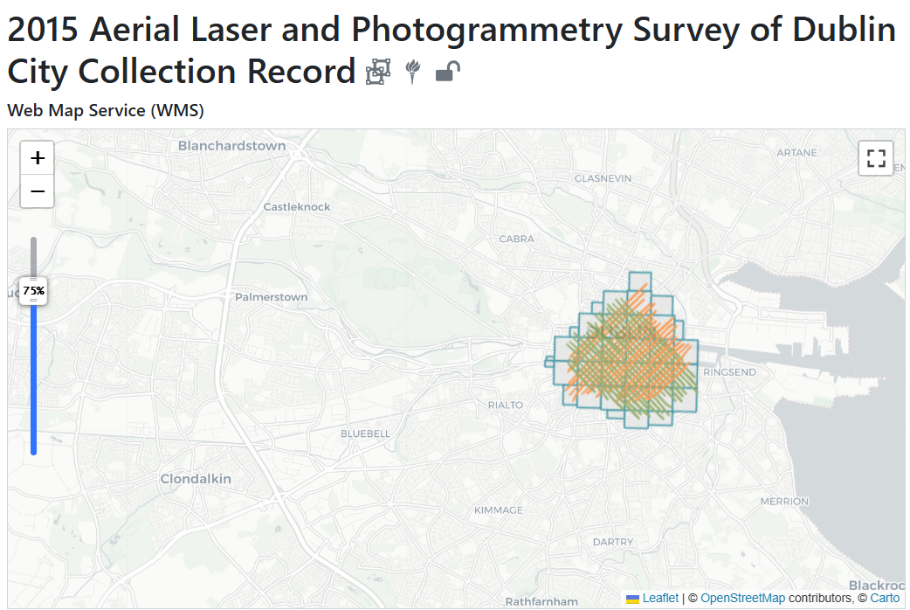Click the Palmerstown label on the map
910x610 pixels.
(x=271, y=297)
